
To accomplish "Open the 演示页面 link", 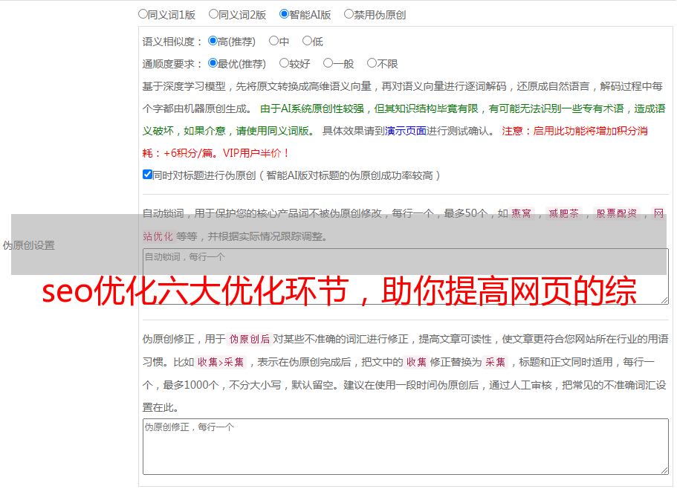I will click(x=405, y=131).
